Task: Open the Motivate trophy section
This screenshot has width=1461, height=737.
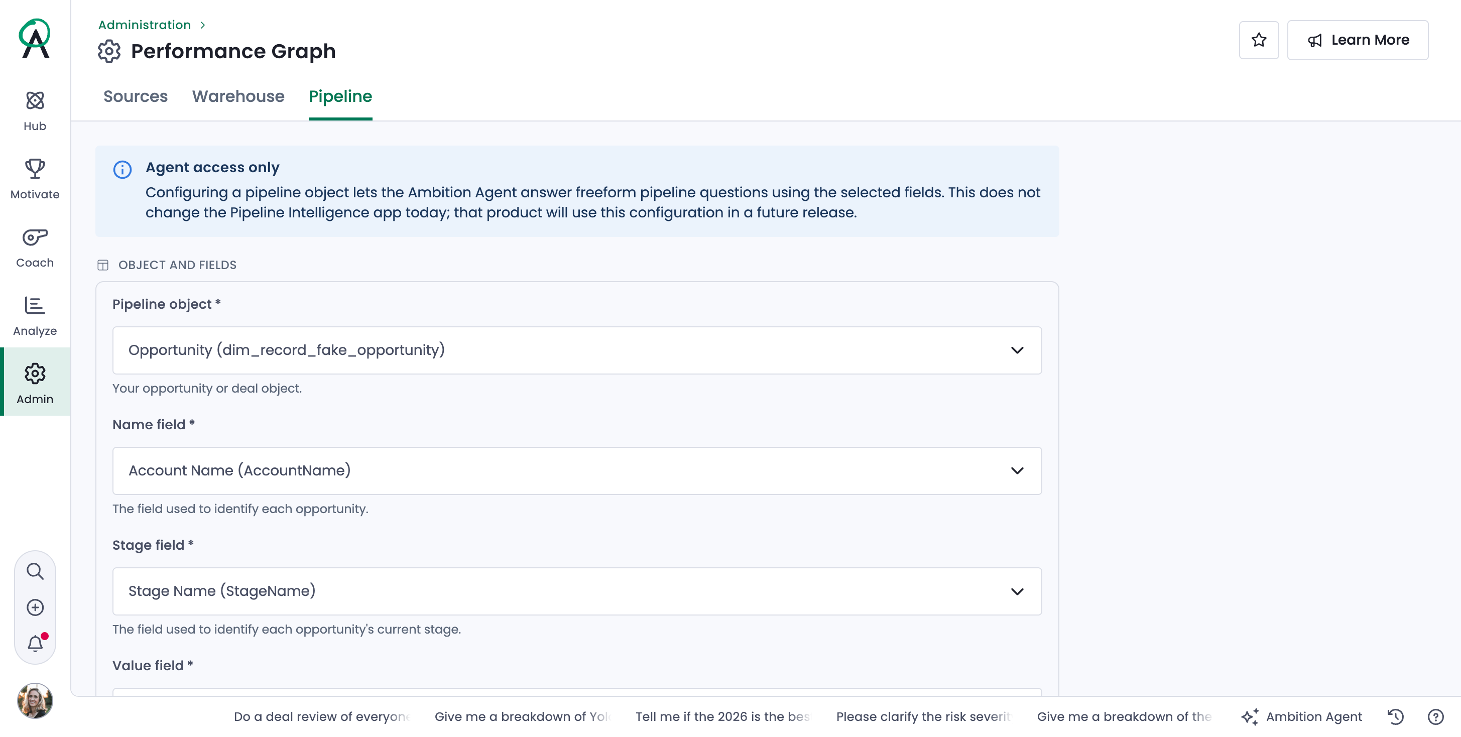Action: point(35,179)
